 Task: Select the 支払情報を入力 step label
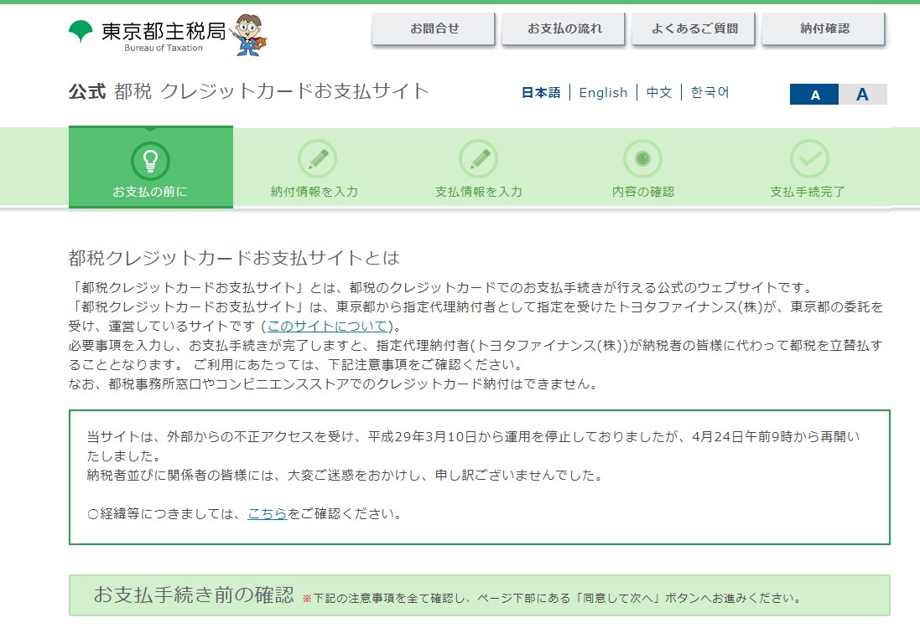(478, 192)
